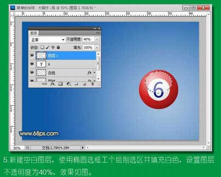
Task: Click the add layer mask icon
Action: click(x=60, y=84)
